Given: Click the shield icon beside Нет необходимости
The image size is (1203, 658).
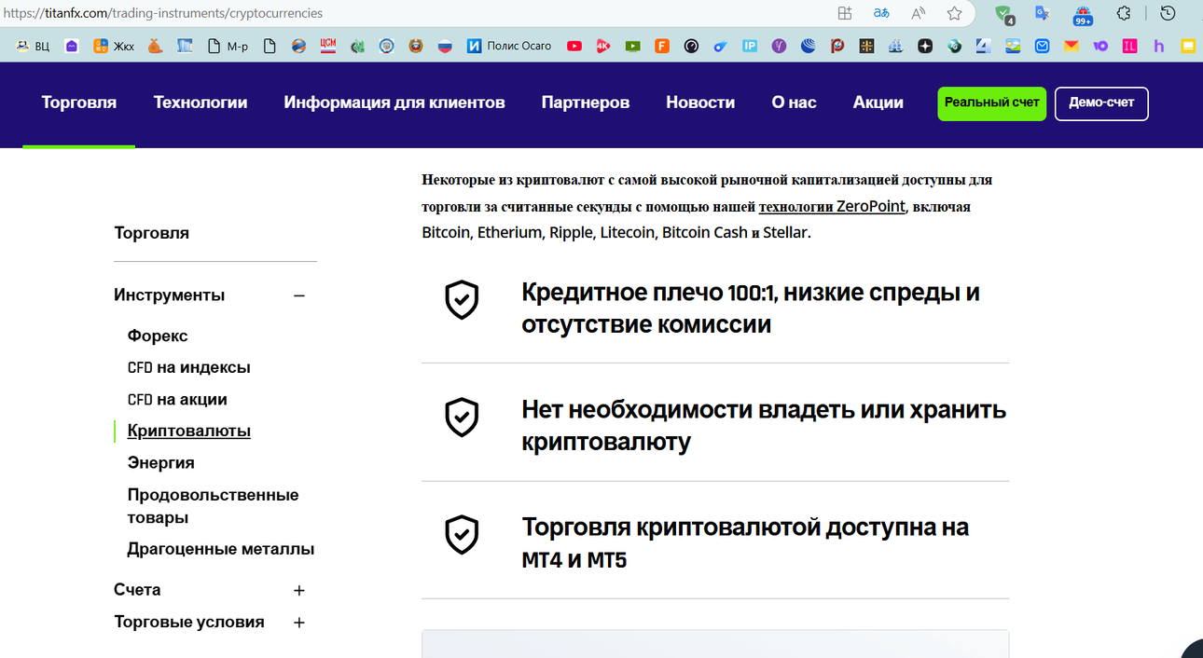Looking at the screenshot, I should (x=462, y=418).
